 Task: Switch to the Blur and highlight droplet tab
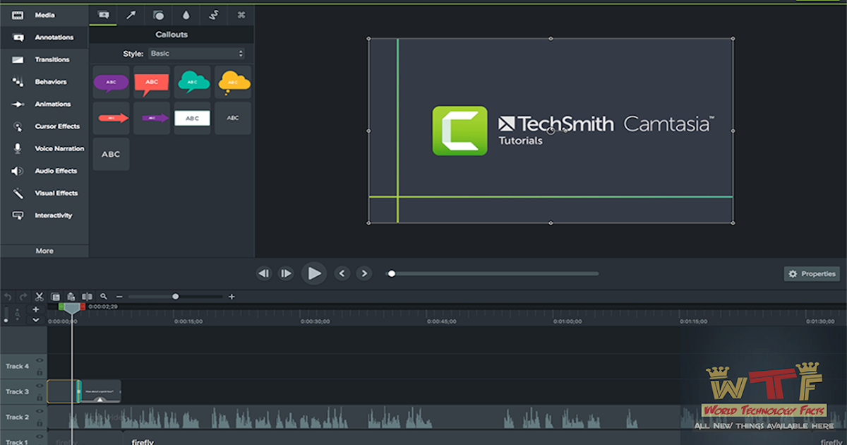coord(186,15)
